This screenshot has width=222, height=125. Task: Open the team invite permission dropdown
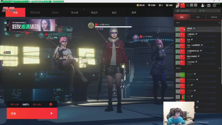[x=186, y=11]
